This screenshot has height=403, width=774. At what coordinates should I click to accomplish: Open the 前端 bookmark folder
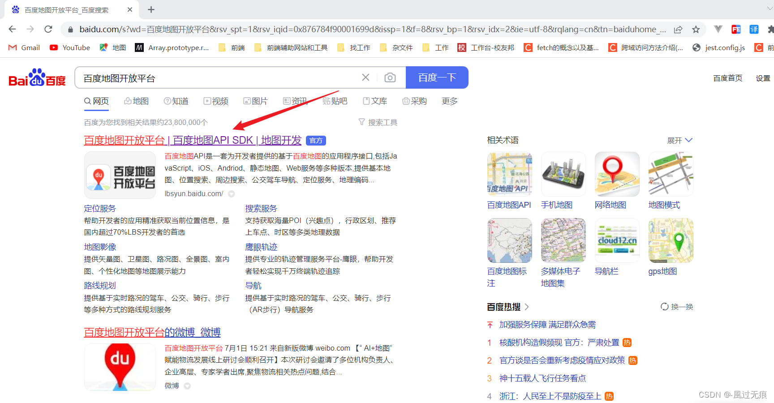point(232,47)
